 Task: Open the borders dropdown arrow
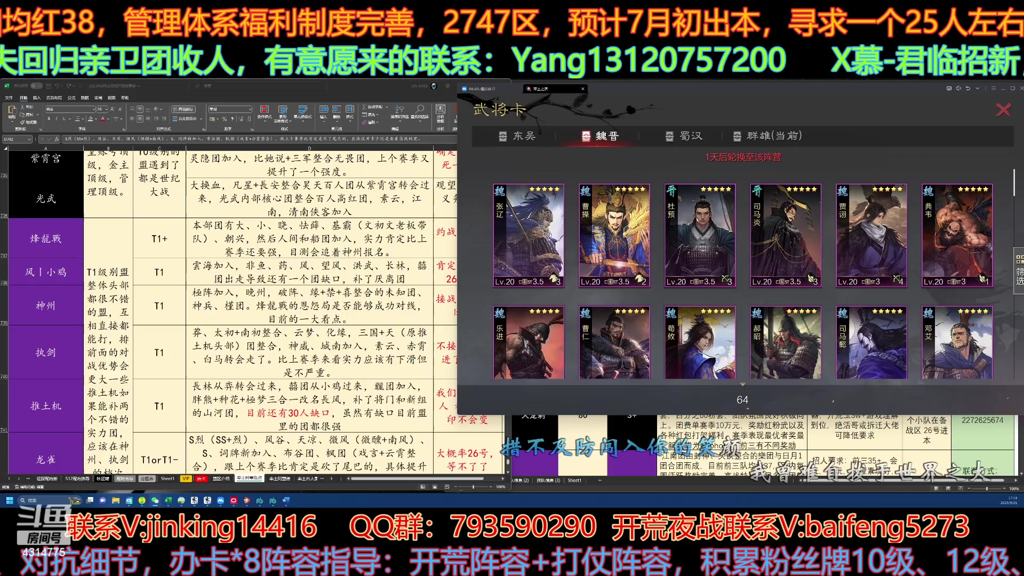(83, 119)
